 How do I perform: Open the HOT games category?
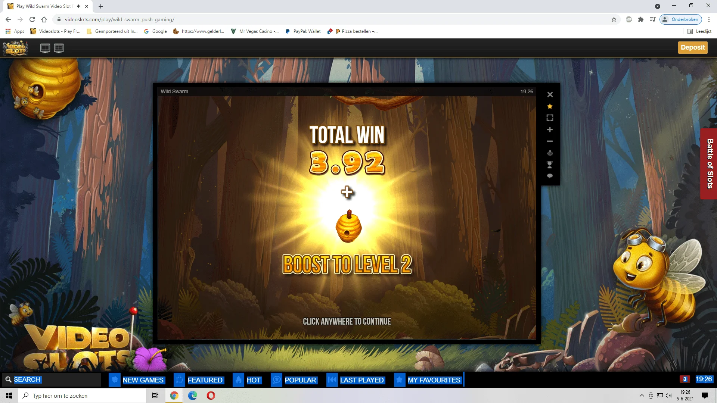(x=247, y=380)
